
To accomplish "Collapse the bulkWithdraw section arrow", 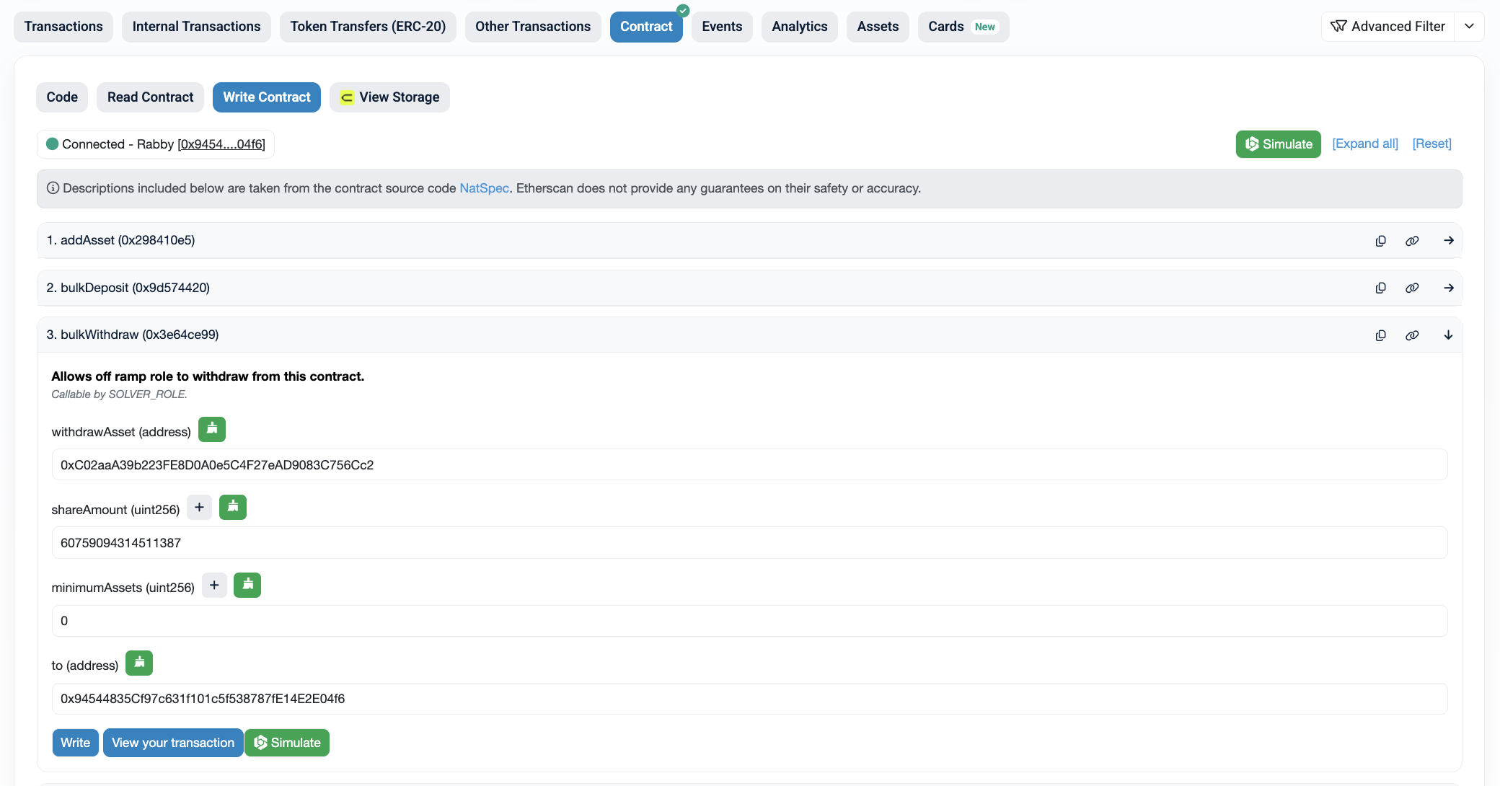I will (1448, 335).
